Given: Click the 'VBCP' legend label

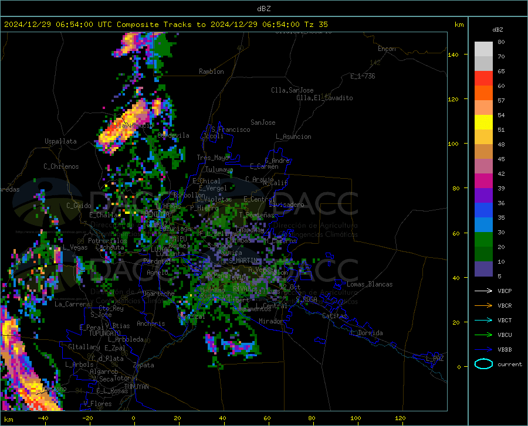Looking at the screenshot, I should point(505,291).
